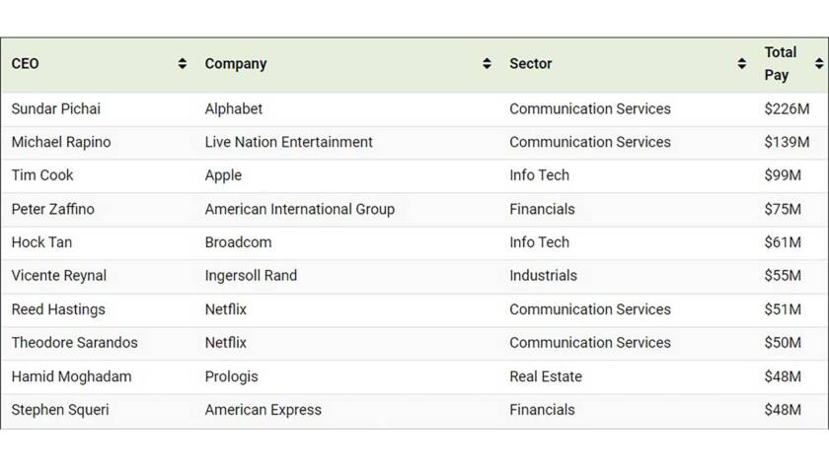829x466 pixels.
Task: Click on Tim Cook row name
Action: tap(42, 175)
